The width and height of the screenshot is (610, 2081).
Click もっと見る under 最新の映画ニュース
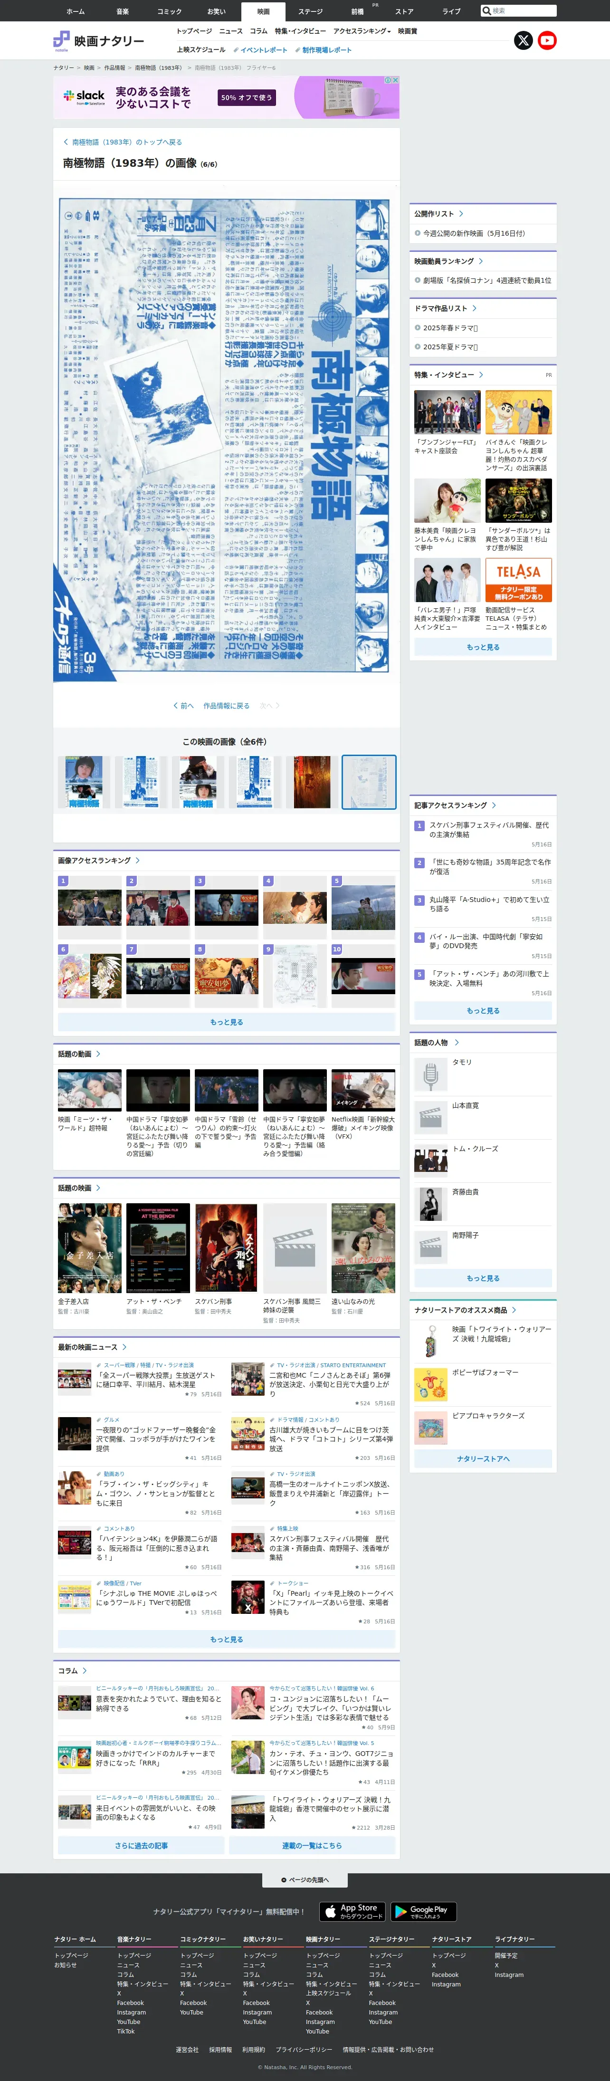pyautogui.click(x=226, y=1639)
